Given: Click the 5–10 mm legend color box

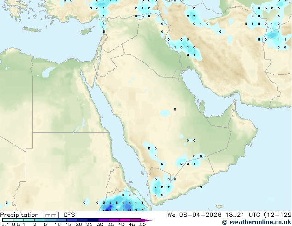Looking at the screenshot, I should pos(51,220).
